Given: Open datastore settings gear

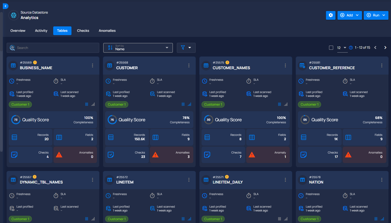Looking at the screenshot, I should (x=331, y=15).
